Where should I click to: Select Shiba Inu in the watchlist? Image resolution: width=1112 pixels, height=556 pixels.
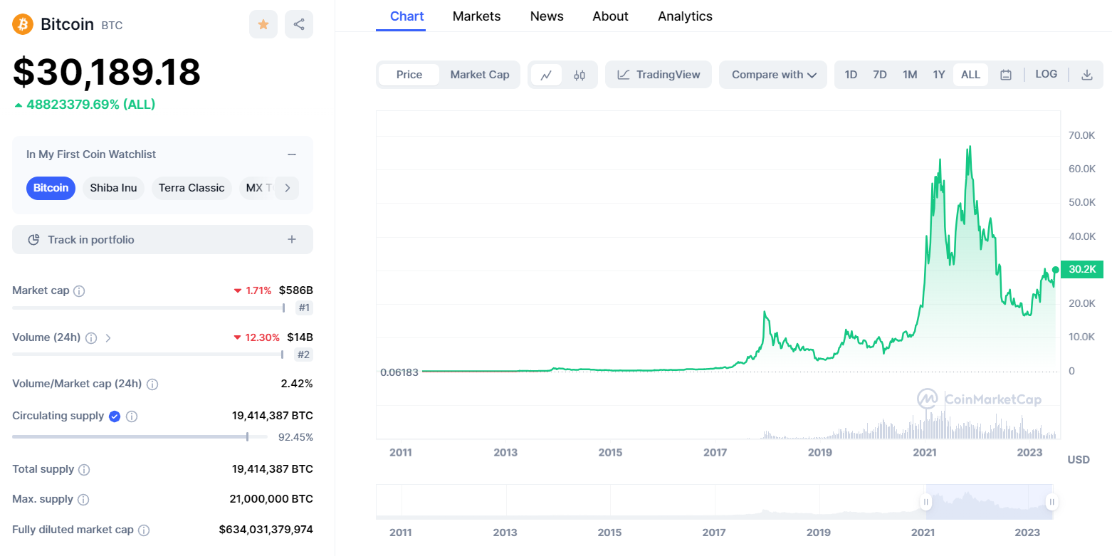point(113,188)
